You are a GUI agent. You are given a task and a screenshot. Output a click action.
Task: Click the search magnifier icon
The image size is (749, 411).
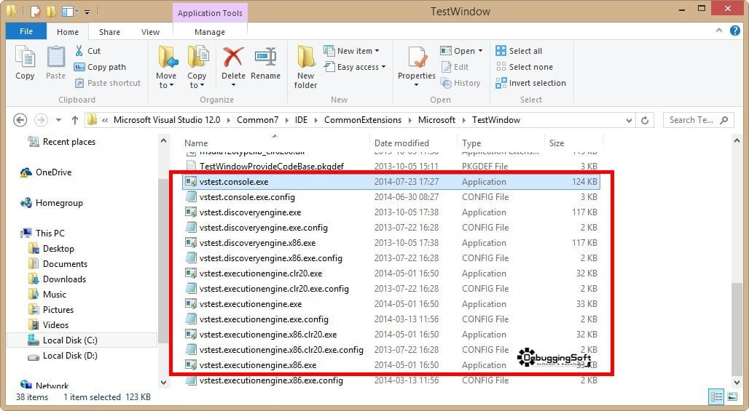click(x=724, y=120)
